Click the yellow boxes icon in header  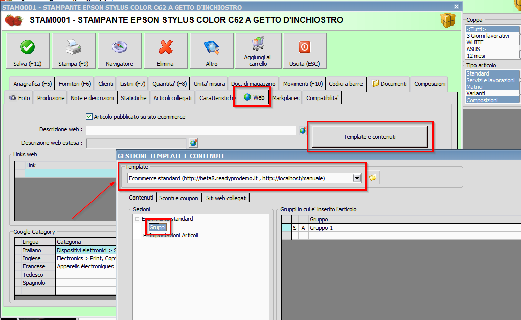(x=447, y=20)
